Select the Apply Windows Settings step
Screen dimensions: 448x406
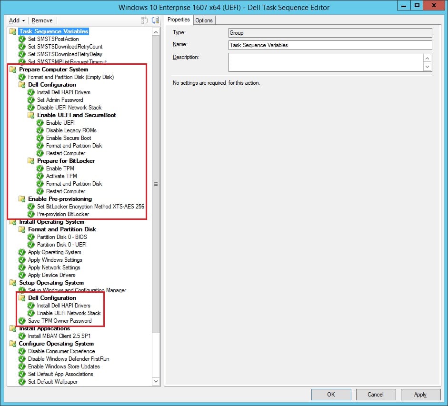click(55, 260)
